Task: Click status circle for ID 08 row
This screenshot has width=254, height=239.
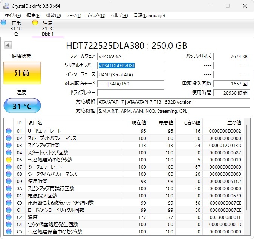Action: click(9, 174)
